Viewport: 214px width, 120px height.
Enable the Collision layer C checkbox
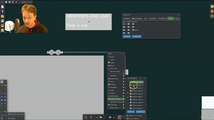[x=131, y=88]
